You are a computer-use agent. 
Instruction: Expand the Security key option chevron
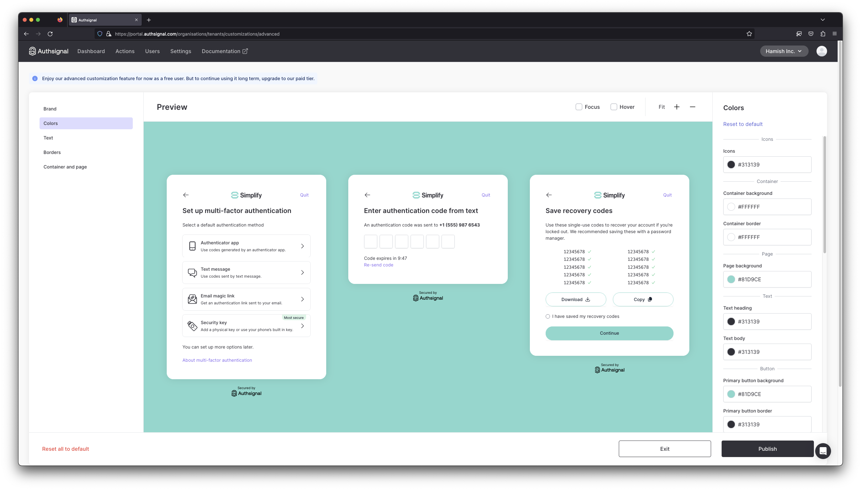[x=302, y=326]
